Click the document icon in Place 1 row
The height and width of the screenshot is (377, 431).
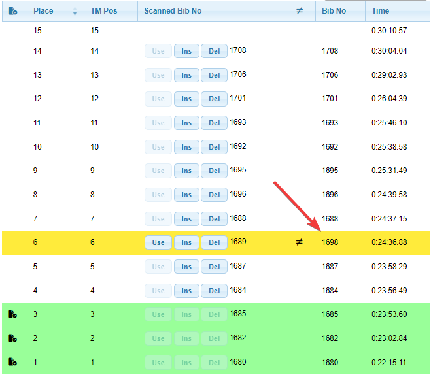pyautogui.click(x=12, y=363)
